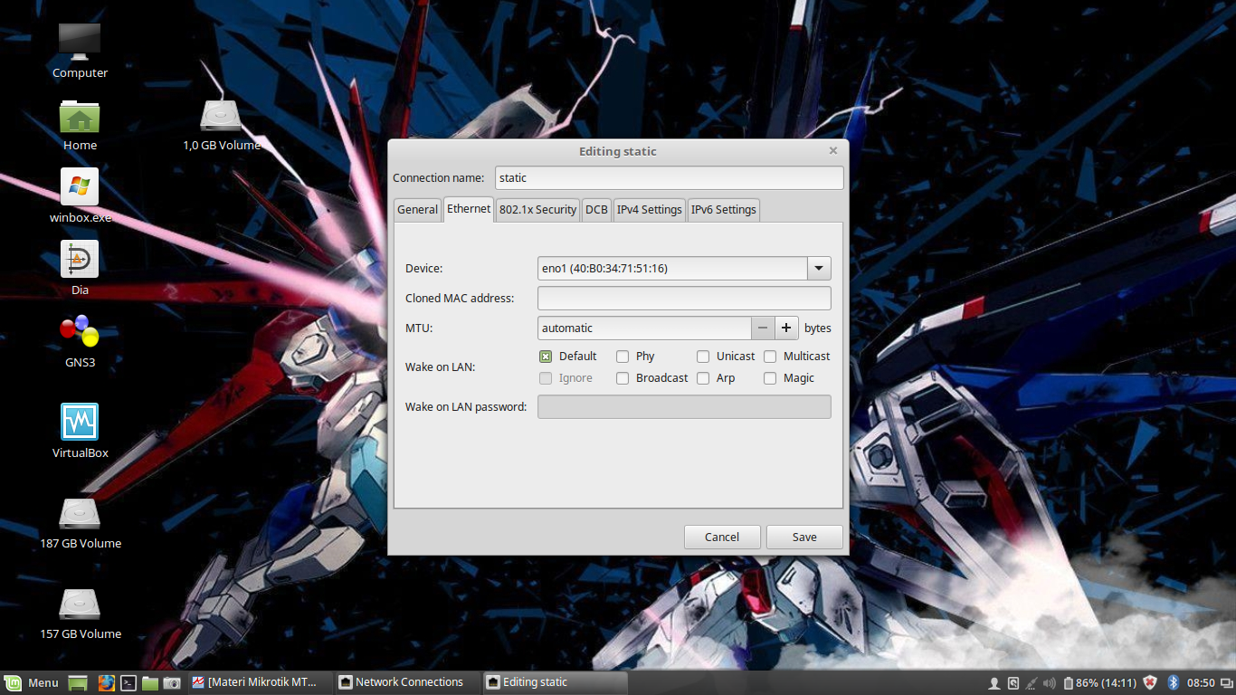Enable the Unicast Wake on LAN option
The image size is (1236, 695).
tap(703, 357)
